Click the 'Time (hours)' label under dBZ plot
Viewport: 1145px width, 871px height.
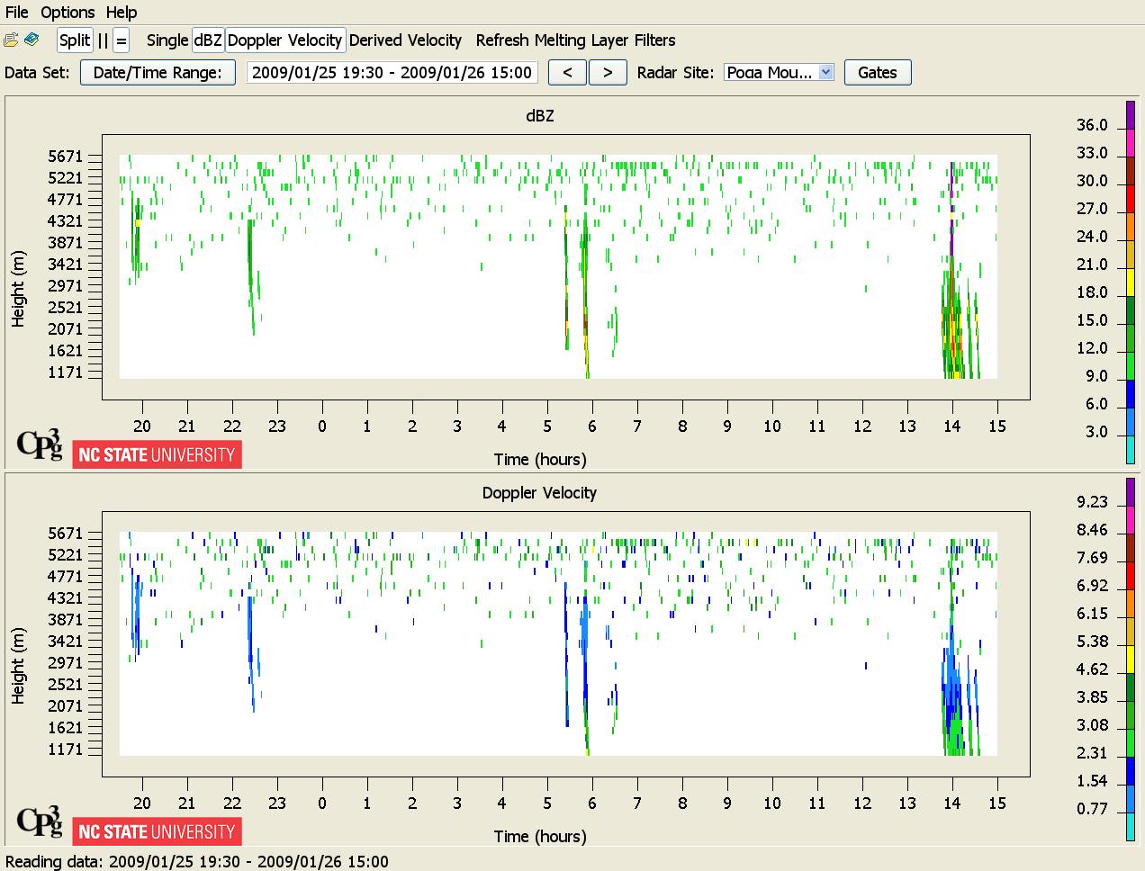coord(540,460)
